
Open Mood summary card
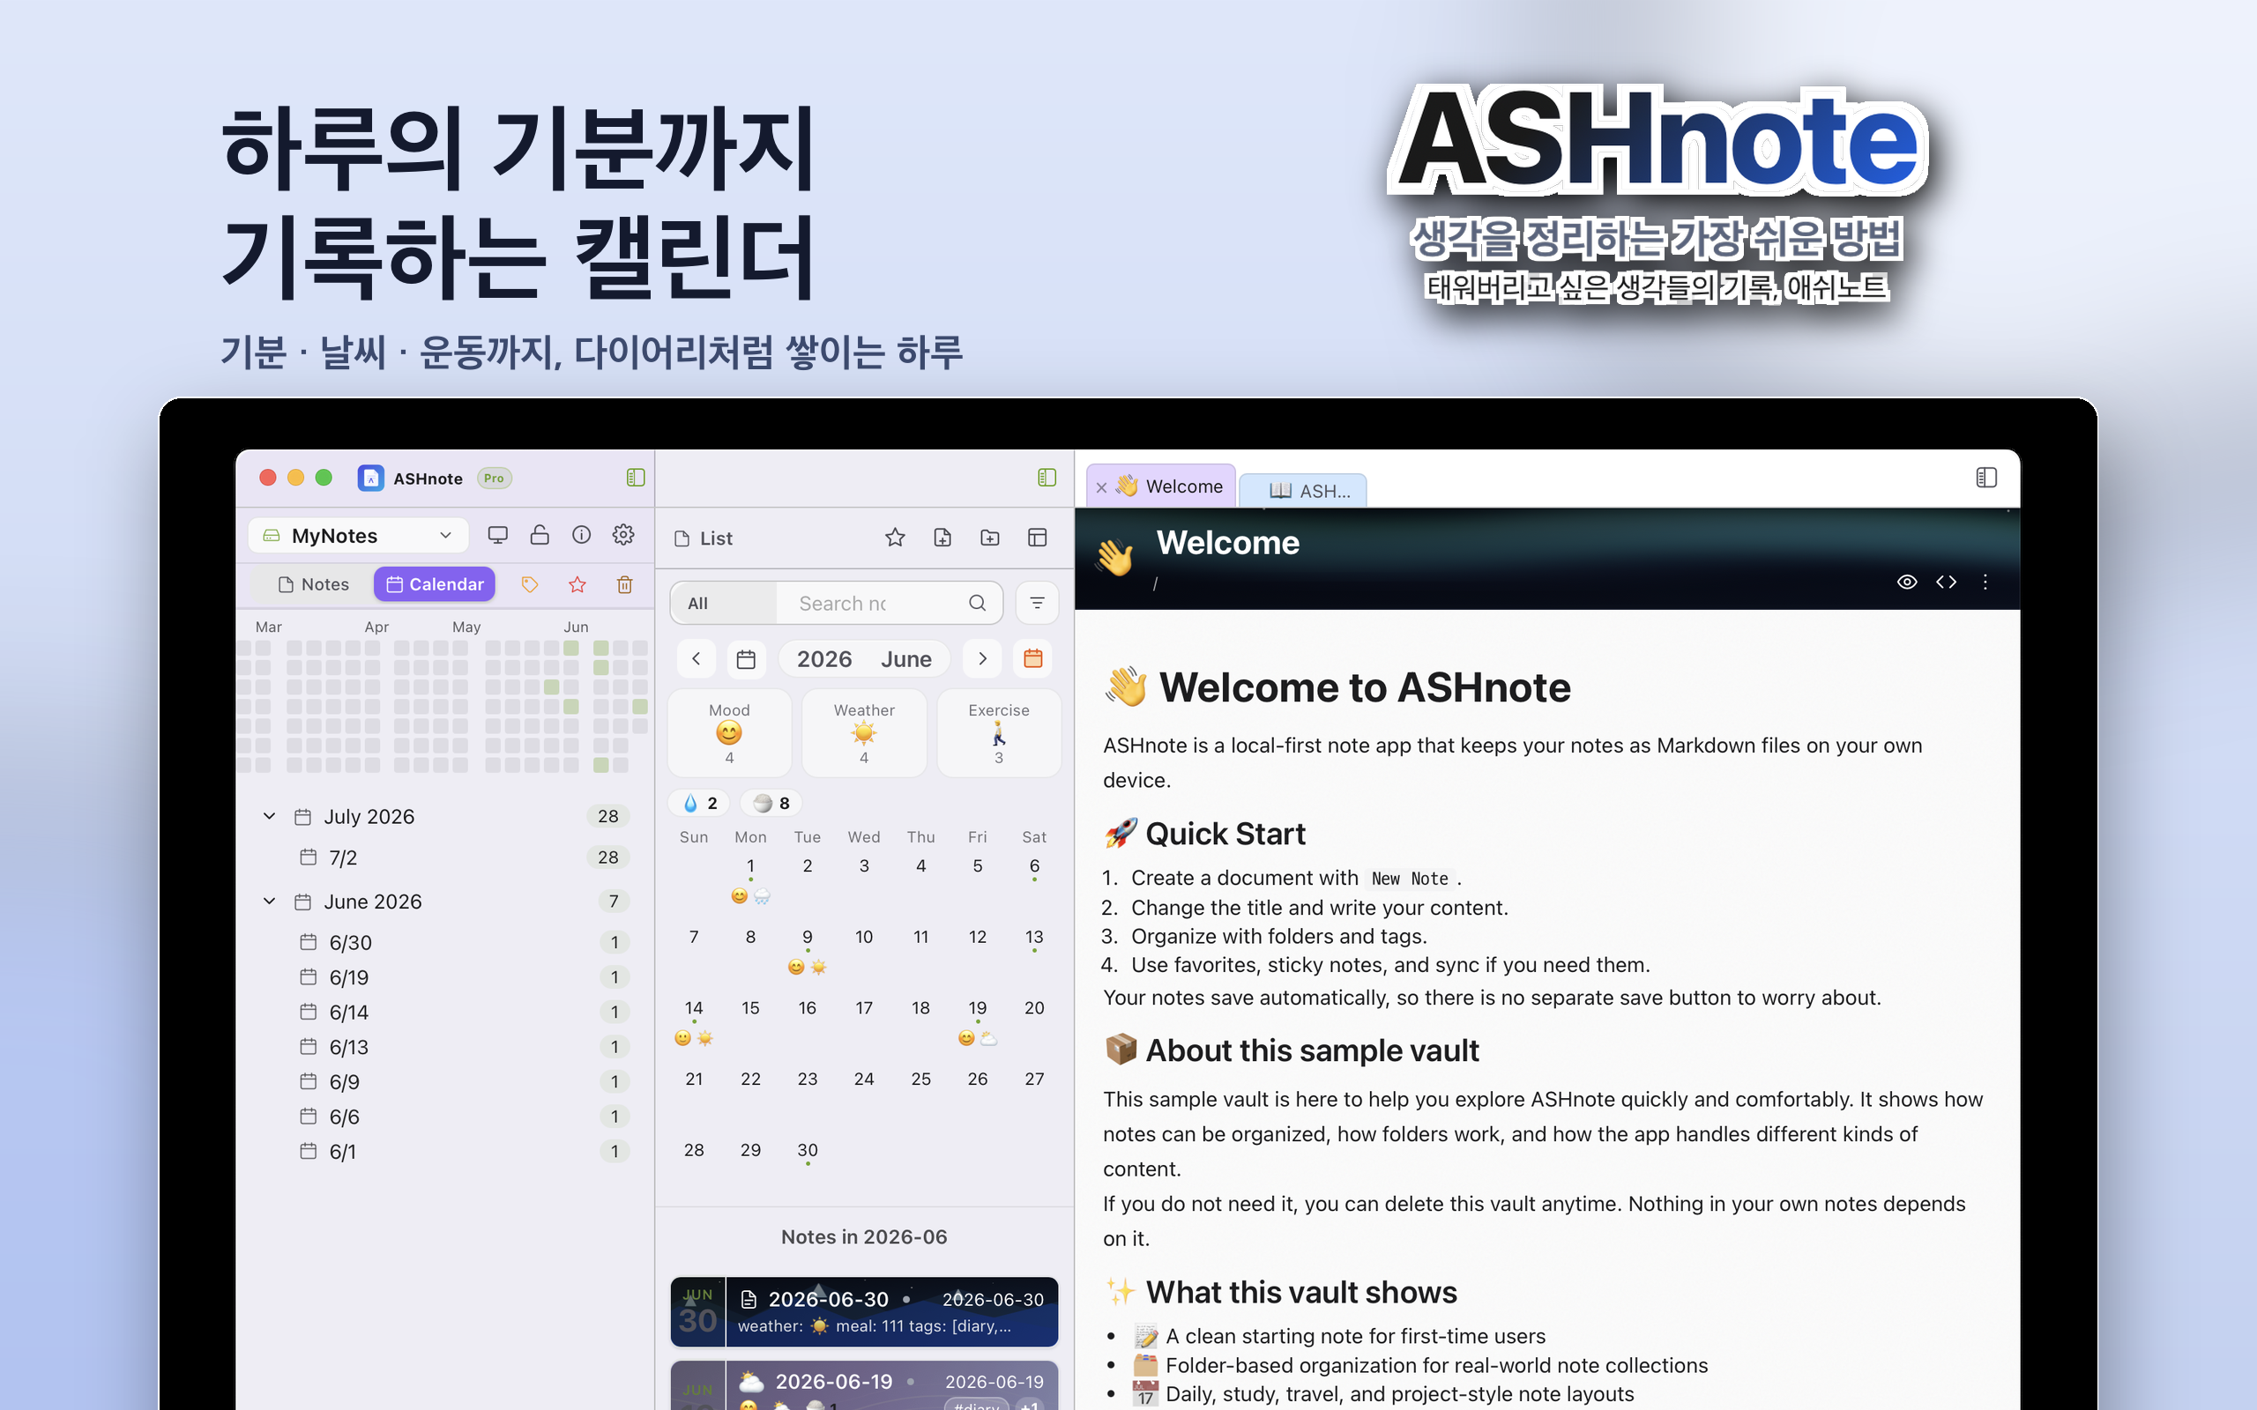click(x=729, y=733)
